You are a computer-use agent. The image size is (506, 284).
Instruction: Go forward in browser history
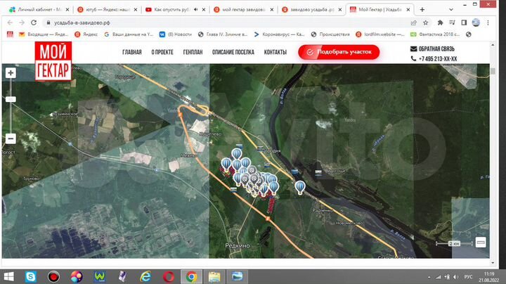tap(22, 22)
